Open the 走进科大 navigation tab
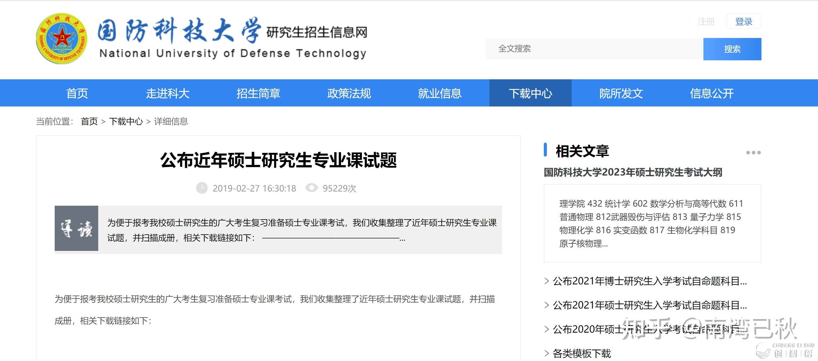818x361 pixels. tap(168, 93)
